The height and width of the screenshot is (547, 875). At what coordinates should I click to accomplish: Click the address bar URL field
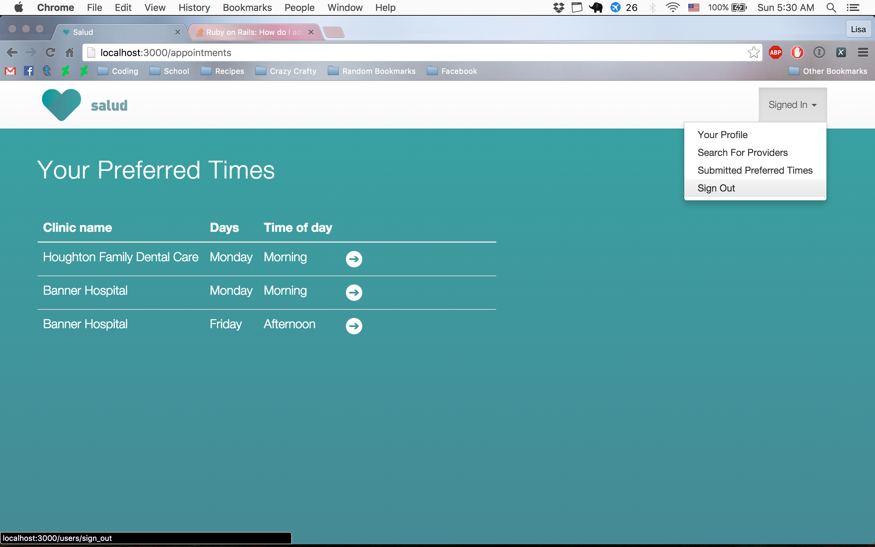tap(398, 53)
